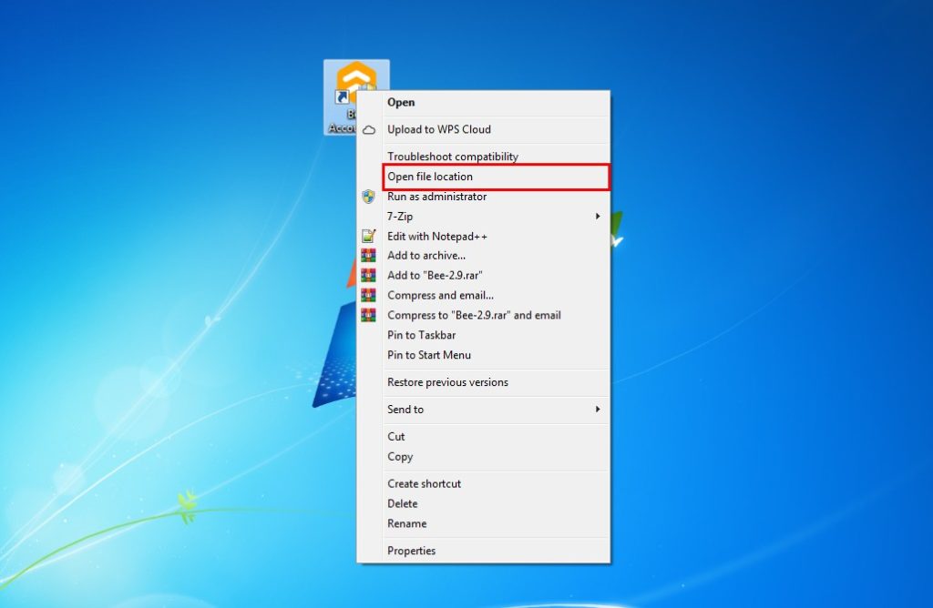Pick Rename in the context menu
The height and width of the screenshot is (608, 933).
(406, 523)
